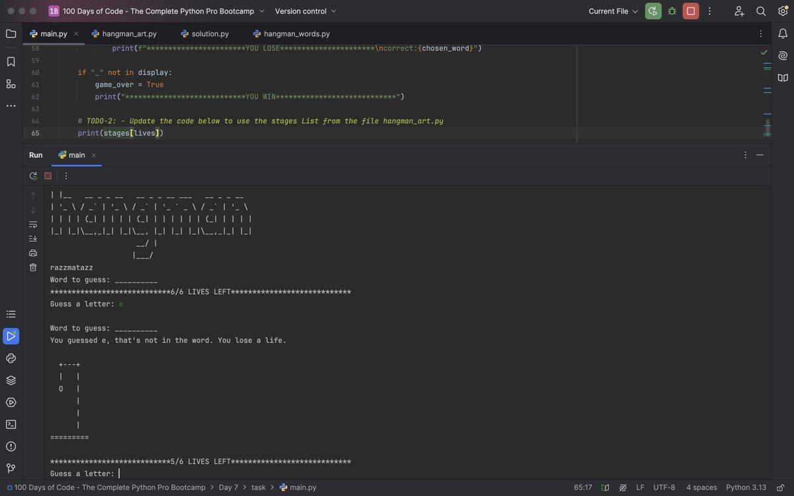Rerun main from the Run panel toolbar
The width and height of the screenshot is (794, 496).
33,176
